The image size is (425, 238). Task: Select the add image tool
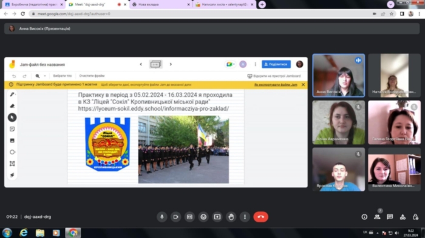[12, 140]
